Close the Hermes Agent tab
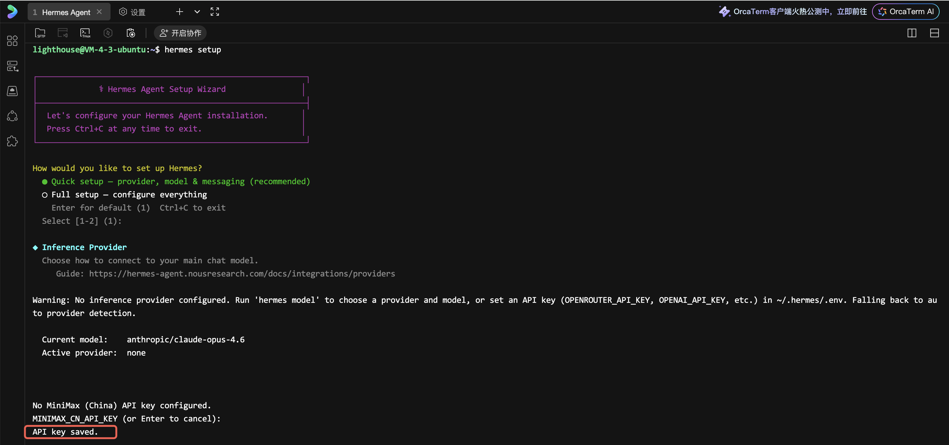Screen dimensions: 949x445 pyautogui.click(x=99, y=11)
